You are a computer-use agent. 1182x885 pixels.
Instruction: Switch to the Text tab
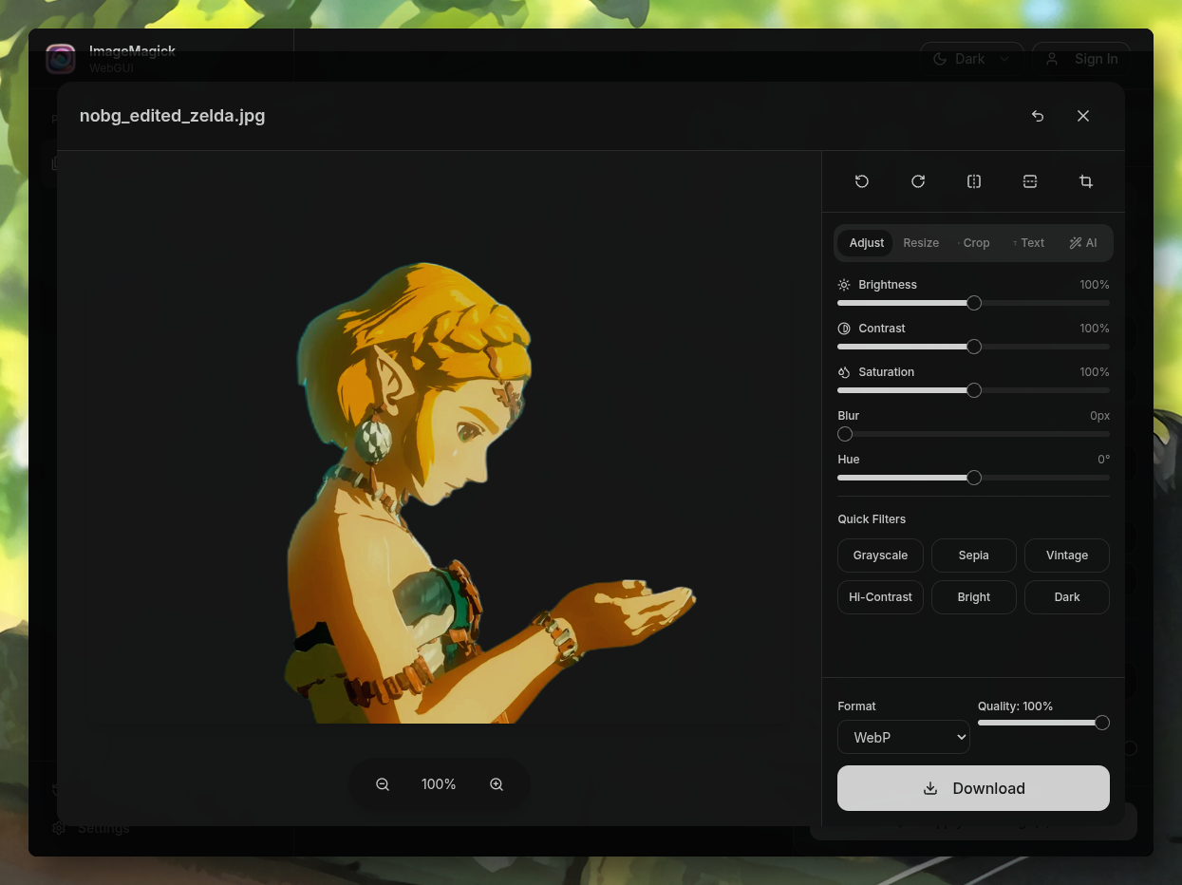pyautogui.click(x=1029, y=243)
